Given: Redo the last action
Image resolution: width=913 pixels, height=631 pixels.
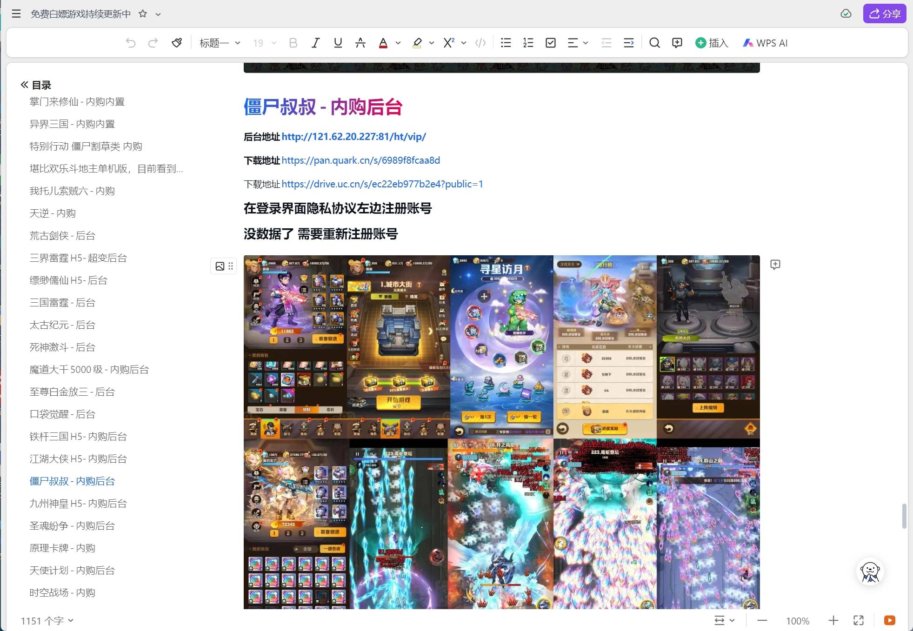Looking at the screenshot, I should click(153, 43).
